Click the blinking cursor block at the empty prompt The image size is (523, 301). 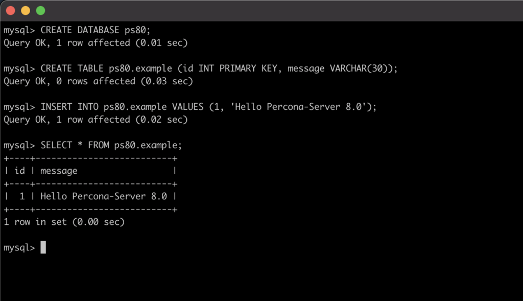click(43, 247)
